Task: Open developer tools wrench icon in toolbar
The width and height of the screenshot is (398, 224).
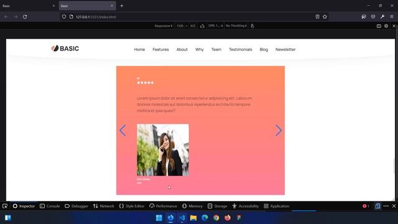Action: point(382,17)
